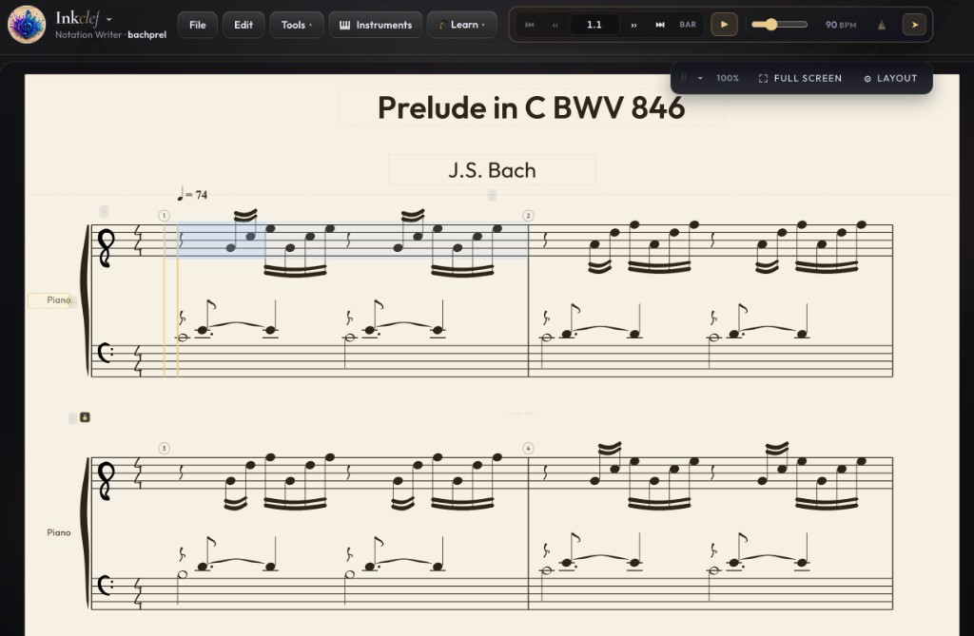
Task: Open the Edit menu
Action: point(243,25)
